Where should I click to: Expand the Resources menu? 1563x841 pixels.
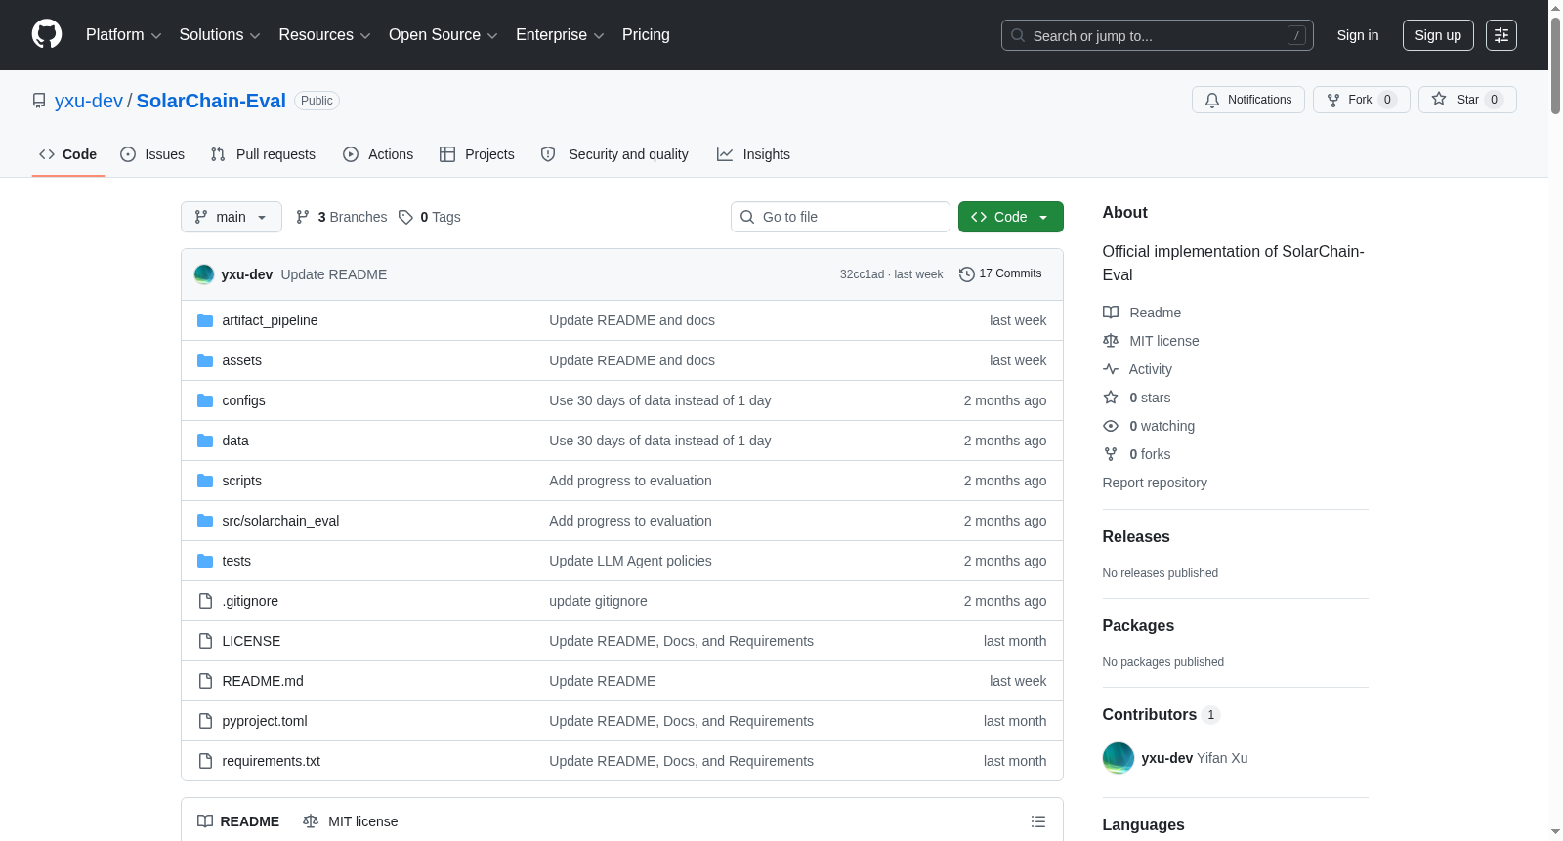pos(324,35)
